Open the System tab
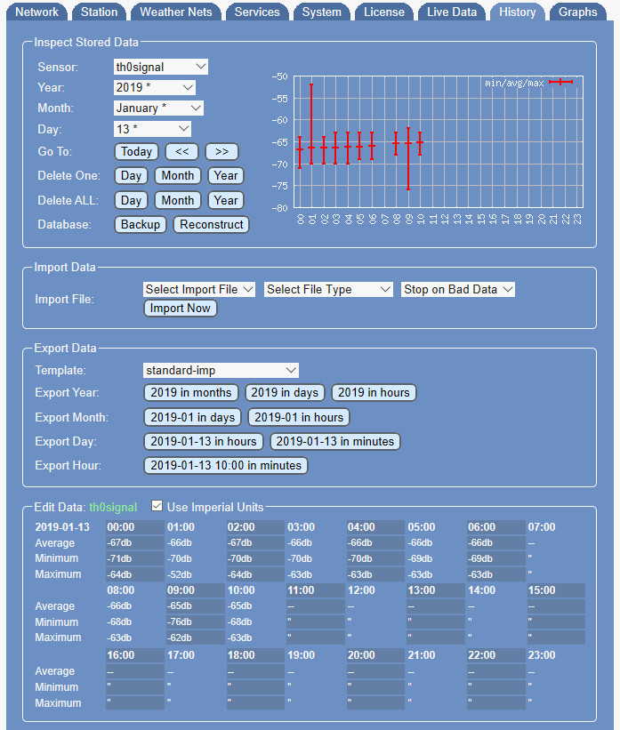 [321, 12]
